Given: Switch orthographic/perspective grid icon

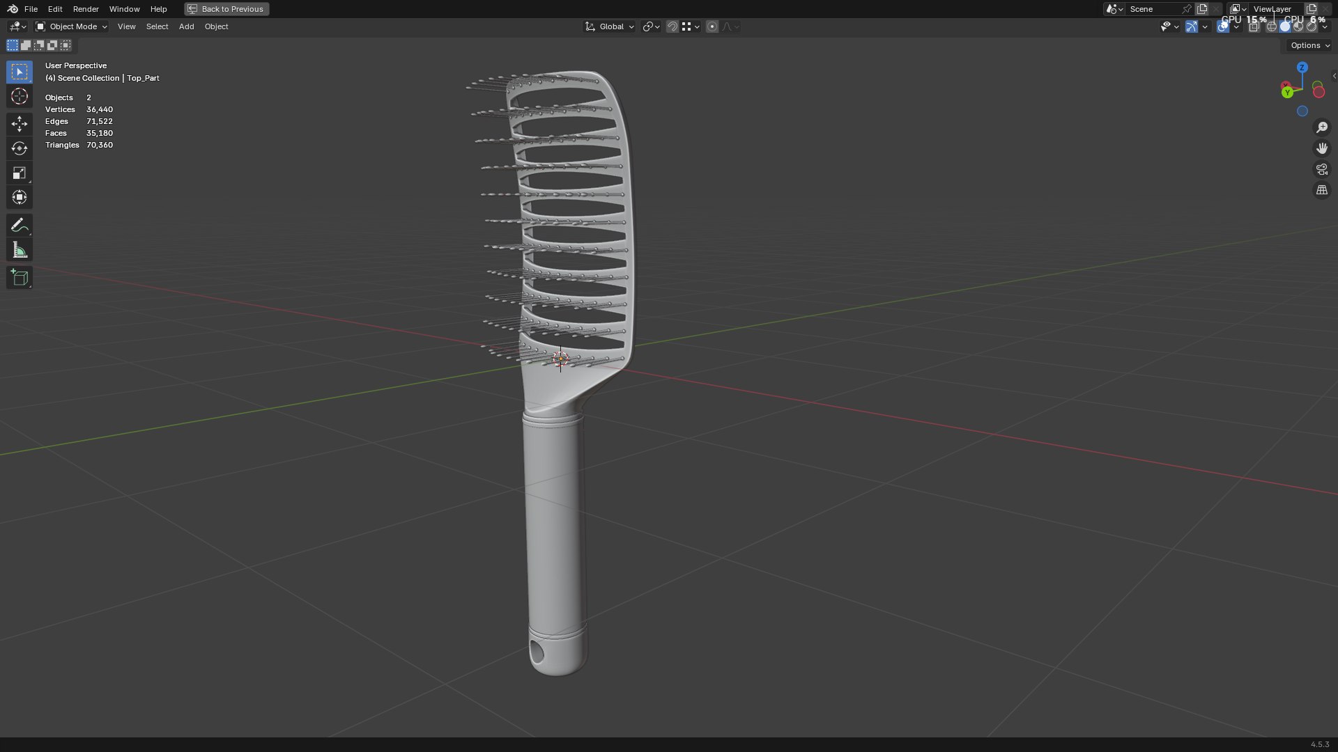Looking at the screenshot, I should pos(1322,190).
